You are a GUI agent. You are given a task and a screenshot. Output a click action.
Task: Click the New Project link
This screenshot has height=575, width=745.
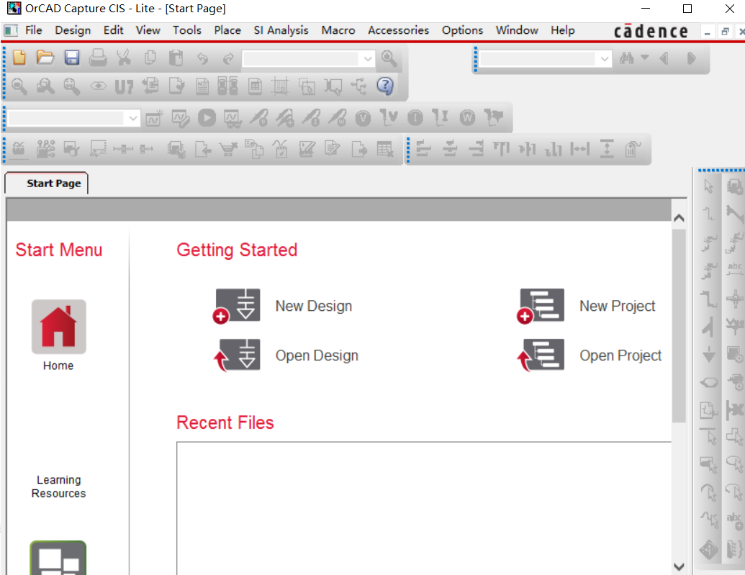(617, 306)
